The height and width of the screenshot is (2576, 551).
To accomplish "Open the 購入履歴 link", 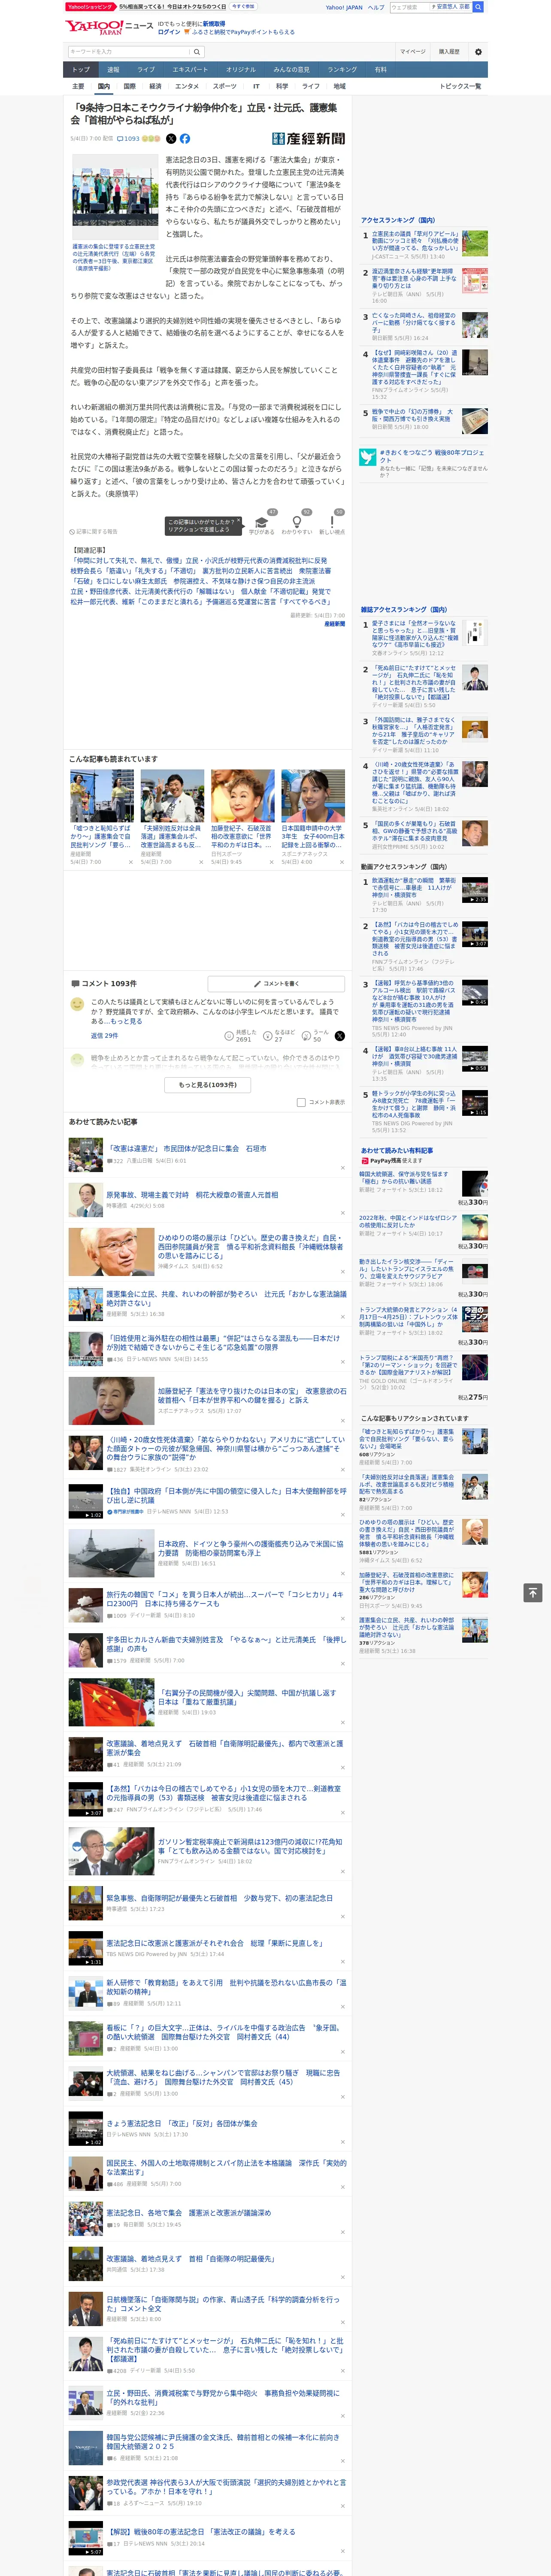I will click(449, 51).
